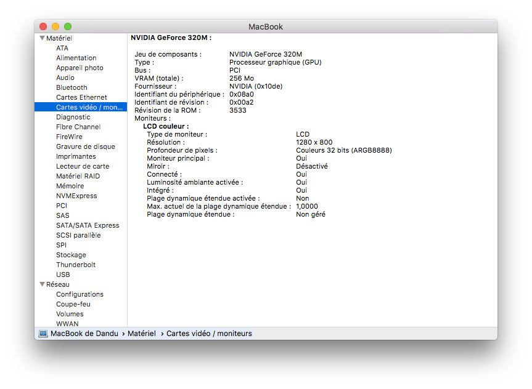Show Mémoire information
The height and width of the screenshot is (389, 532).
70,186
